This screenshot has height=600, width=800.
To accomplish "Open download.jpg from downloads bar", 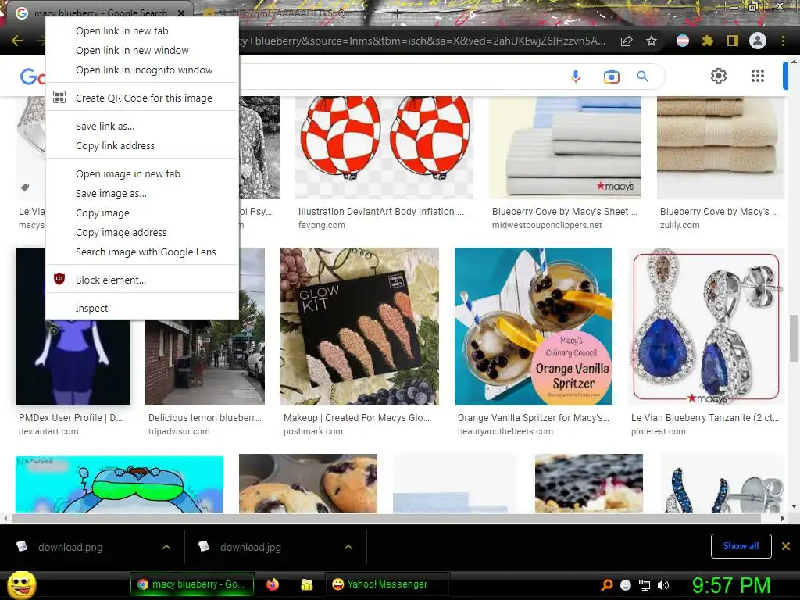I will tap(251, 547).
